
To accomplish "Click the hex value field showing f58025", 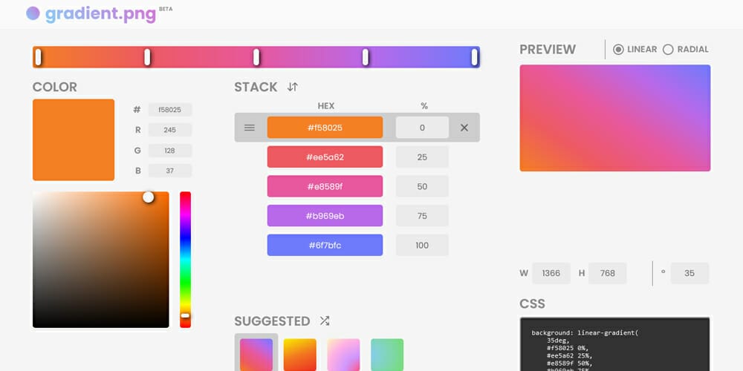I will 170,110.
